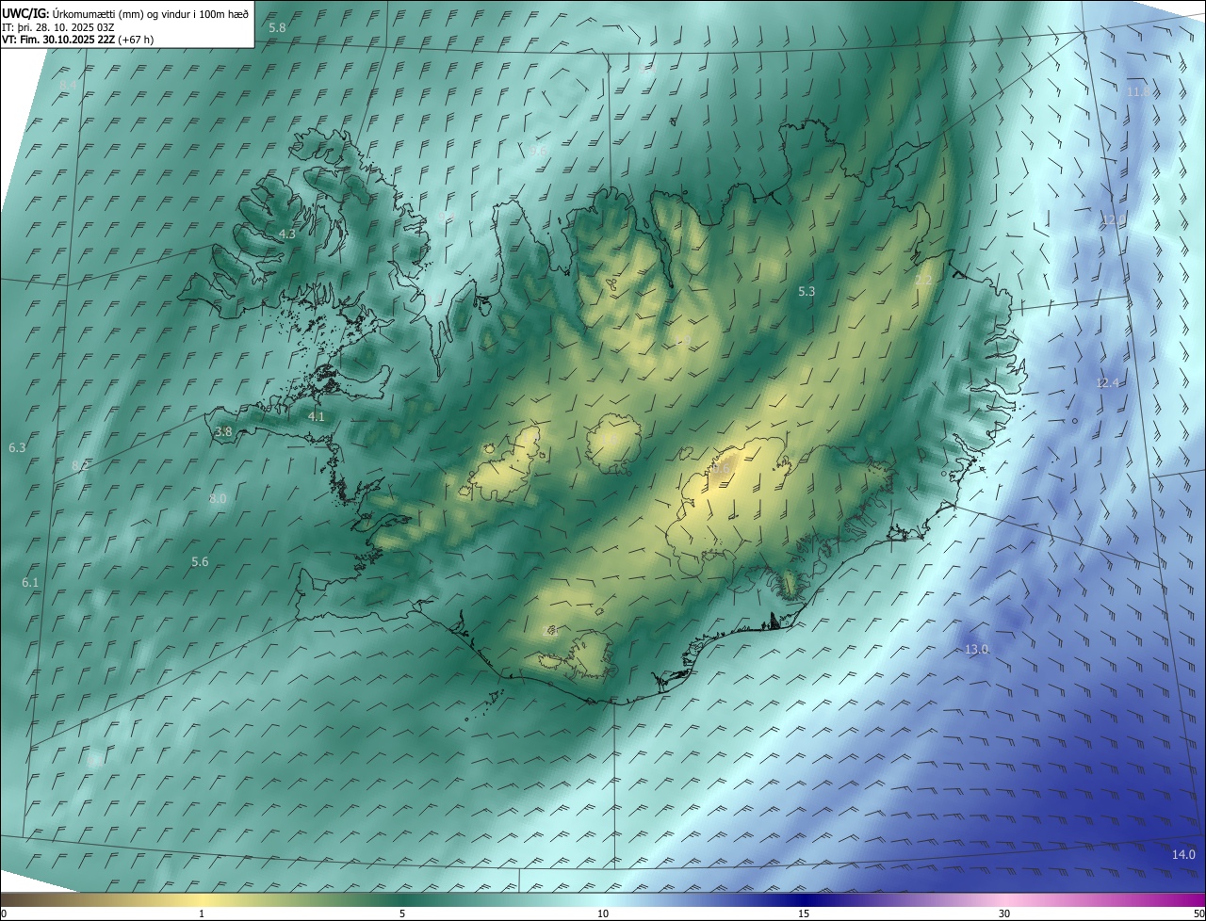
Task: Click the 10 tick on the color scale
Action: point(603,914)
